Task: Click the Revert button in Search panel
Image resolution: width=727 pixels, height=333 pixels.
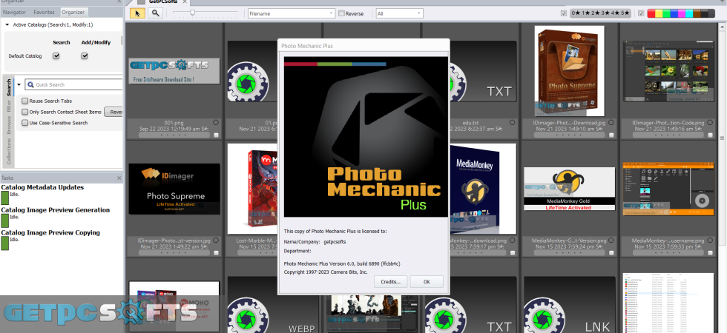Action: tap(114, 112)
